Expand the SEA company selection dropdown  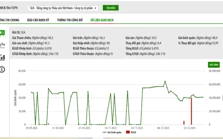[63, 8]
